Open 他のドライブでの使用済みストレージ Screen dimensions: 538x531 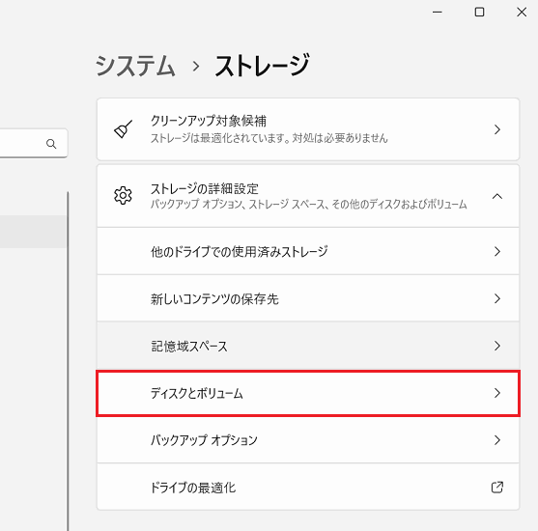pyautogui.click(x=308, y=251)
